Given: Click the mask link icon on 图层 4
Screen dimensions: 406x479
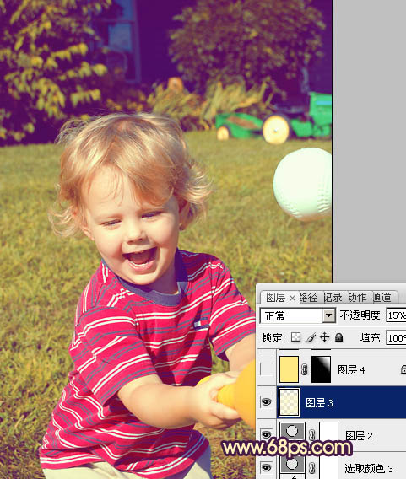Looking at the screenshot, I should point(304,369).
